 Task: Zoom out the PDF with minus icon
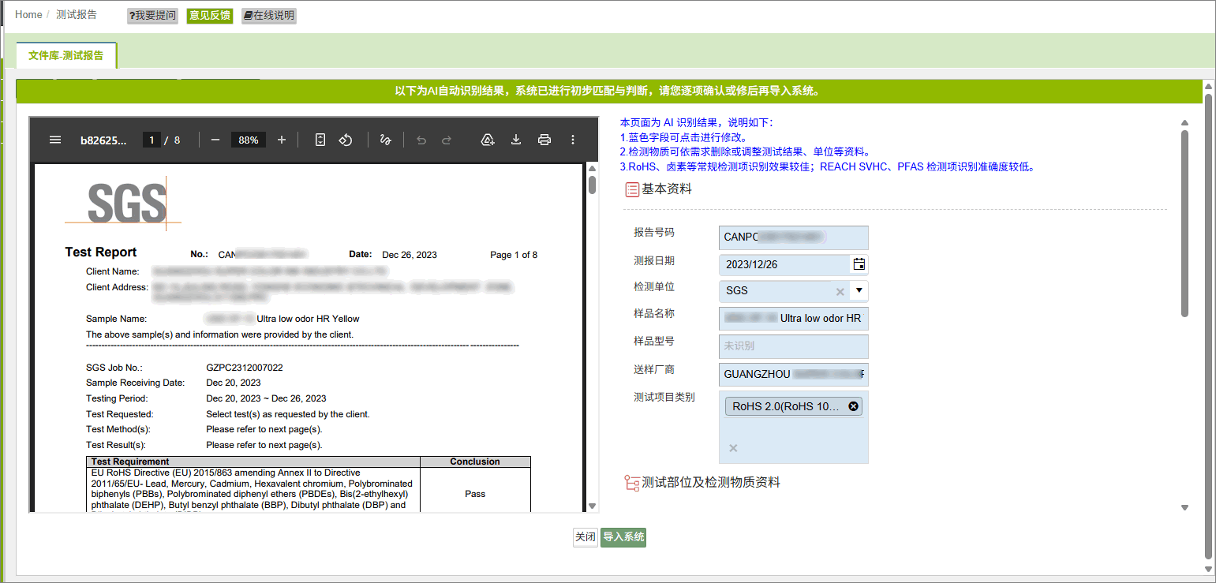215,140
